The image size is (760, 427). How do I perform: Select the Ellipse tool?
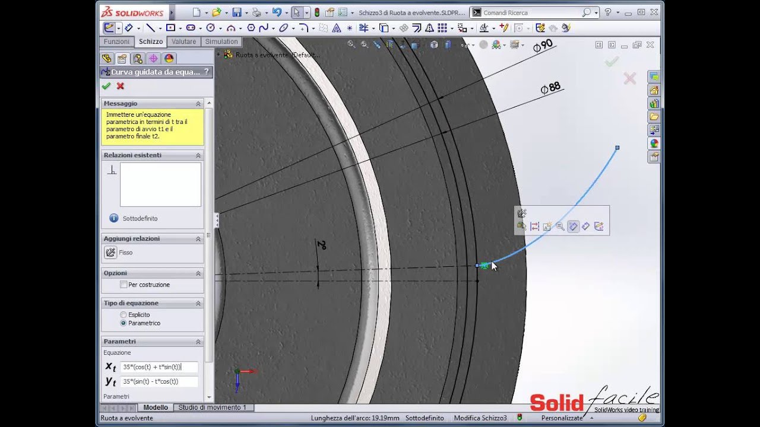click(x=283, y=28)
